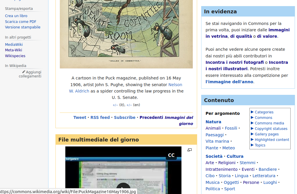Screen dimensions: 297x194
Task: Open the Nelson W. Aldrich link
Action: tap(126, 88)
